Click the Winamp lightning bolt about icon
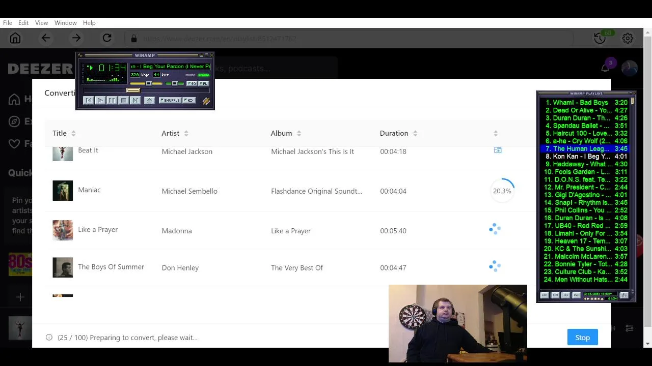The width and height of the screenshot is (652, 366). (206, 101)
